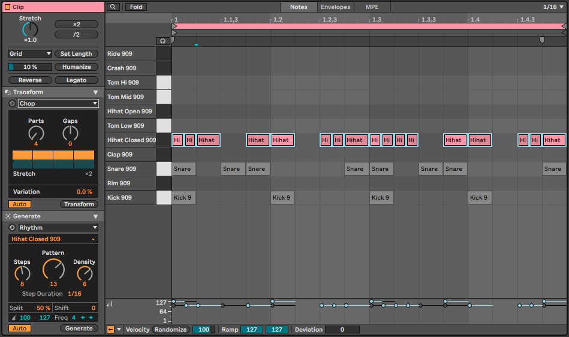Click the orange velocity lane toggle icon

coord(110,329)
